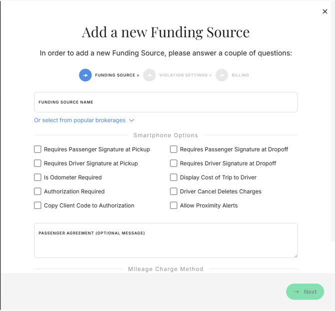The image size is (335, 311).
Task: Click the Violation Settings step circle icon
Action: tap(149, 75)
